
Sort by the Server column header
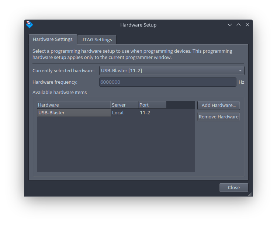click(124, 105)
